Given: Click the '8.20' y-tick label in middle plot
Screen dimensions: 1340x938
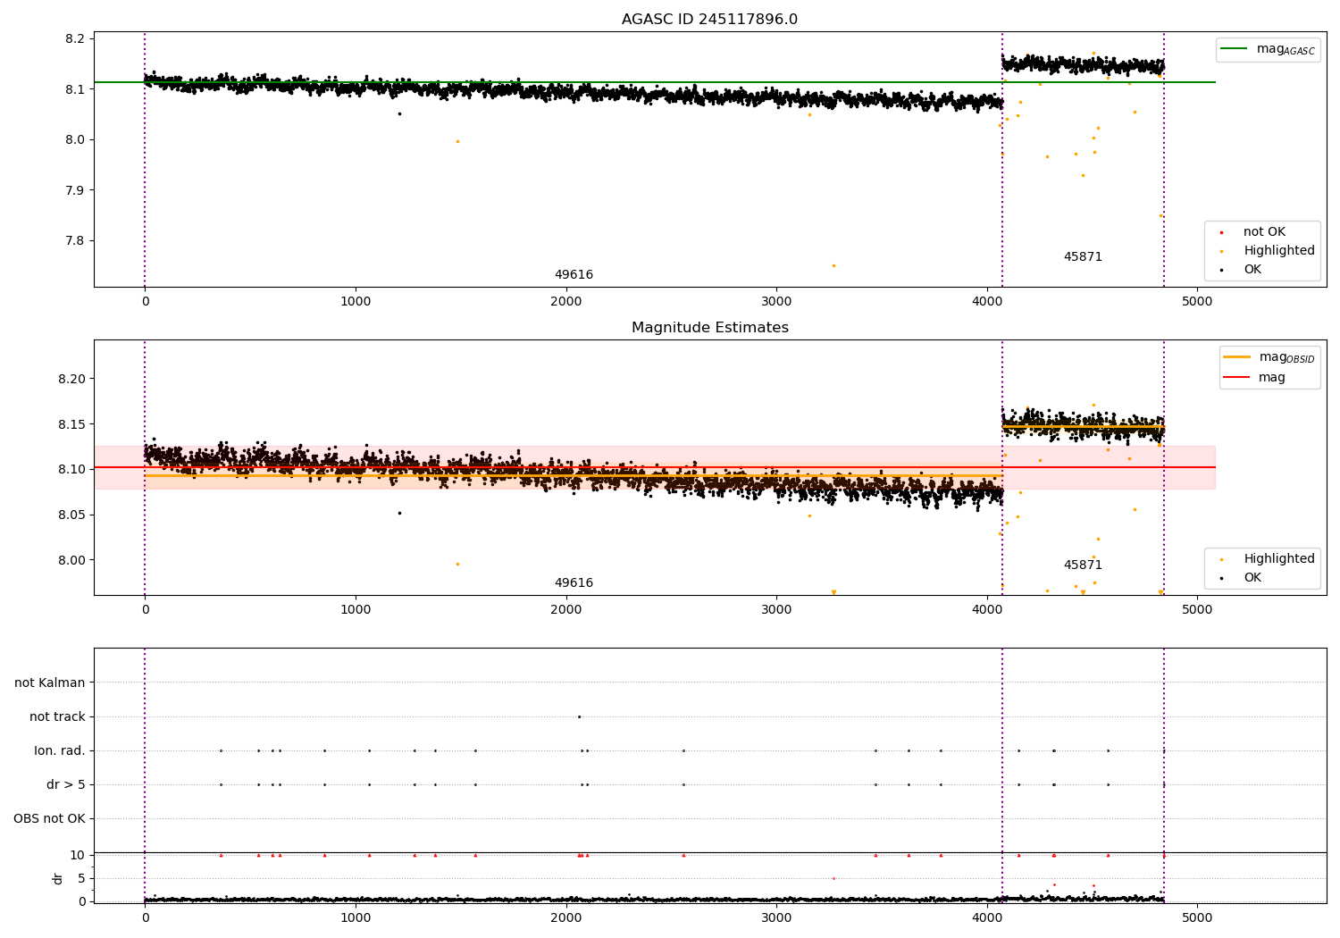Looking at the screenshot, I should click(x=71, y=379).
